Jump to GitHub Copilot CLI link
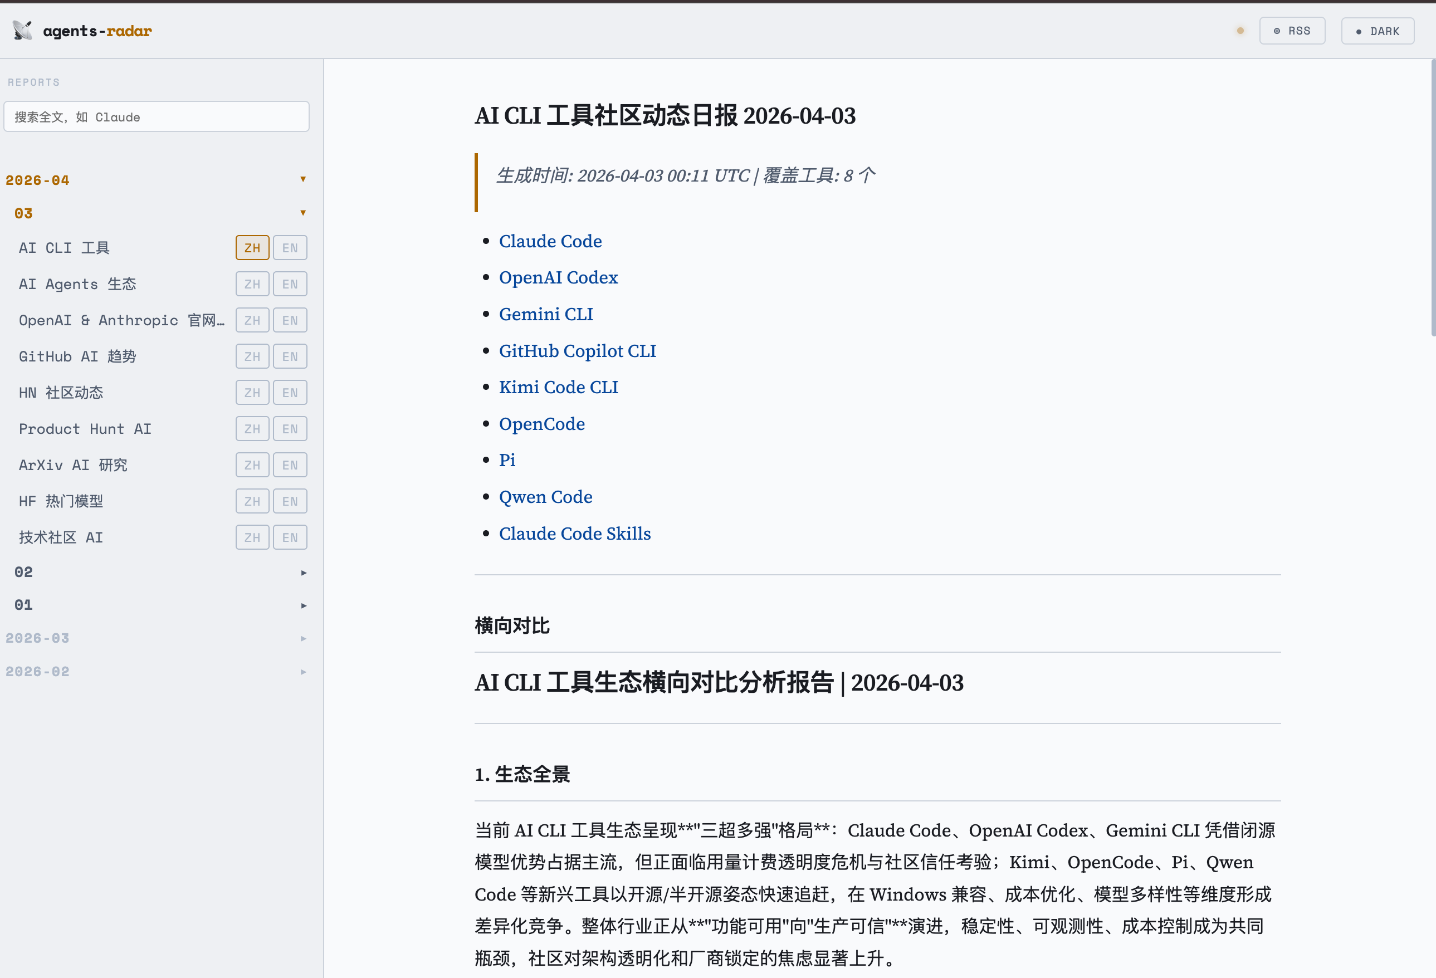This screenshot has width=1436, height=978. [x=577, y=351]
